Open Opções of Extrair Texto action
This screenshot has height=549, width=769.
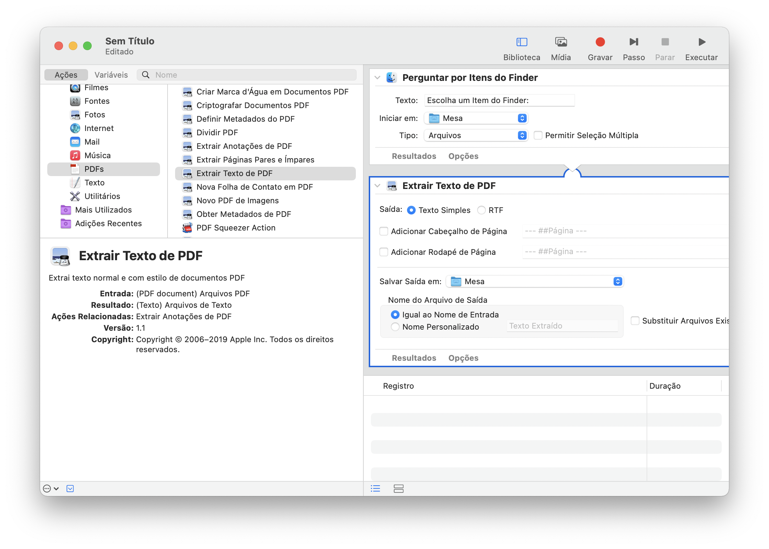click(463, 358)
